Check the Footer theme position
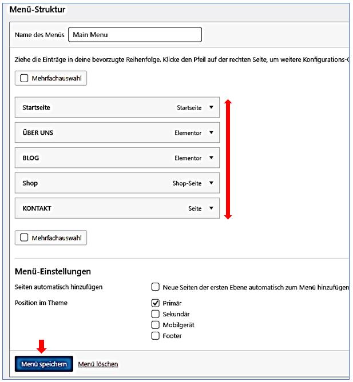Screen dimensions: 353x382 (155, 336)
